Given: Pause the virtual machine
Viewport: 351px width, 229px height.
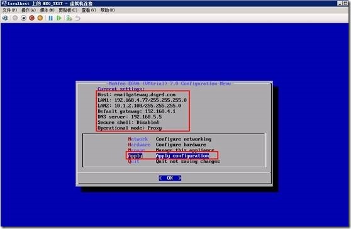Looking at the screenshot, I should point(50,18).
